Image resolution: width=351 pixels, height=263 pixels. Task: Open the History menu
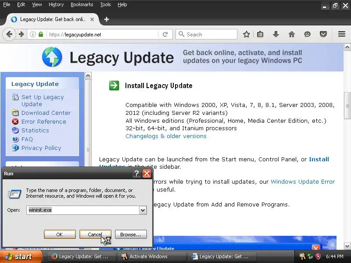click(x=56, y=4)
